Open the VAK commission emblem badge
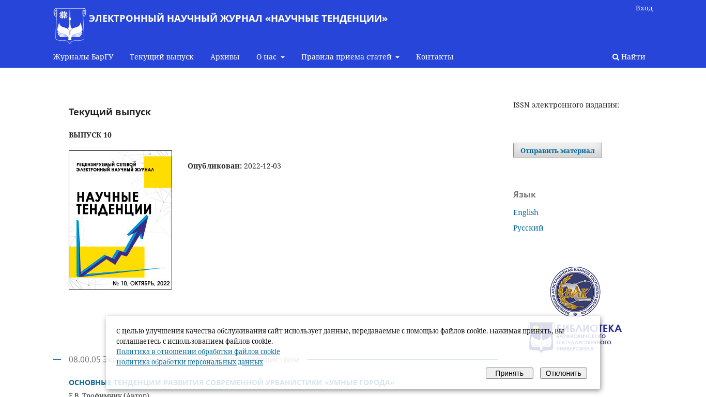 coord(575,291)
